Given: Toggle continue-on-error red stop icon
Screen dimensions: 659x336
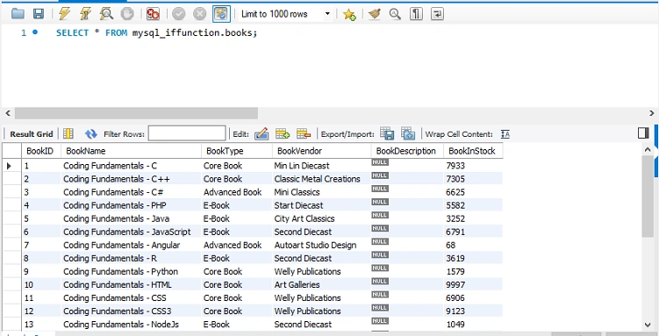Looking at the screenshot, I should point(153,14).
